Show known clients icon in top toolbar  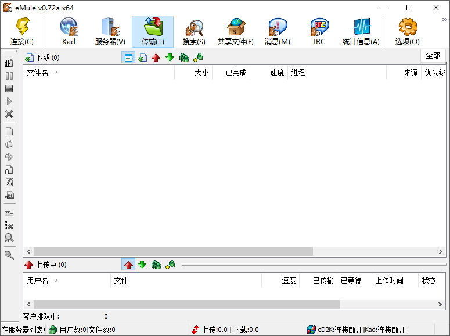coord(198,57)
